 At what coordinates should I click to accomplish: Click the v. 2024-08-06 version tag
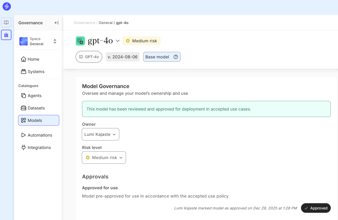pyautogui.click(x=123, y=57)
